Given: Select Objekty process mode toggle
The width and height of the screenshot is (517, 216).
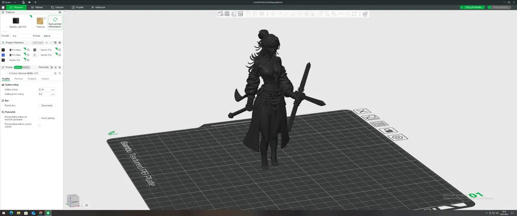Looking at the screenshot, I should pos(26,67).
